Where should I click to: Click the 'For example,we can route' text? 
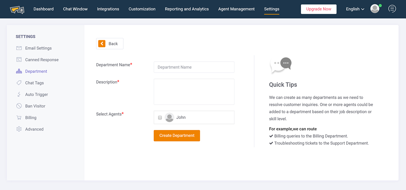point(293,129)
